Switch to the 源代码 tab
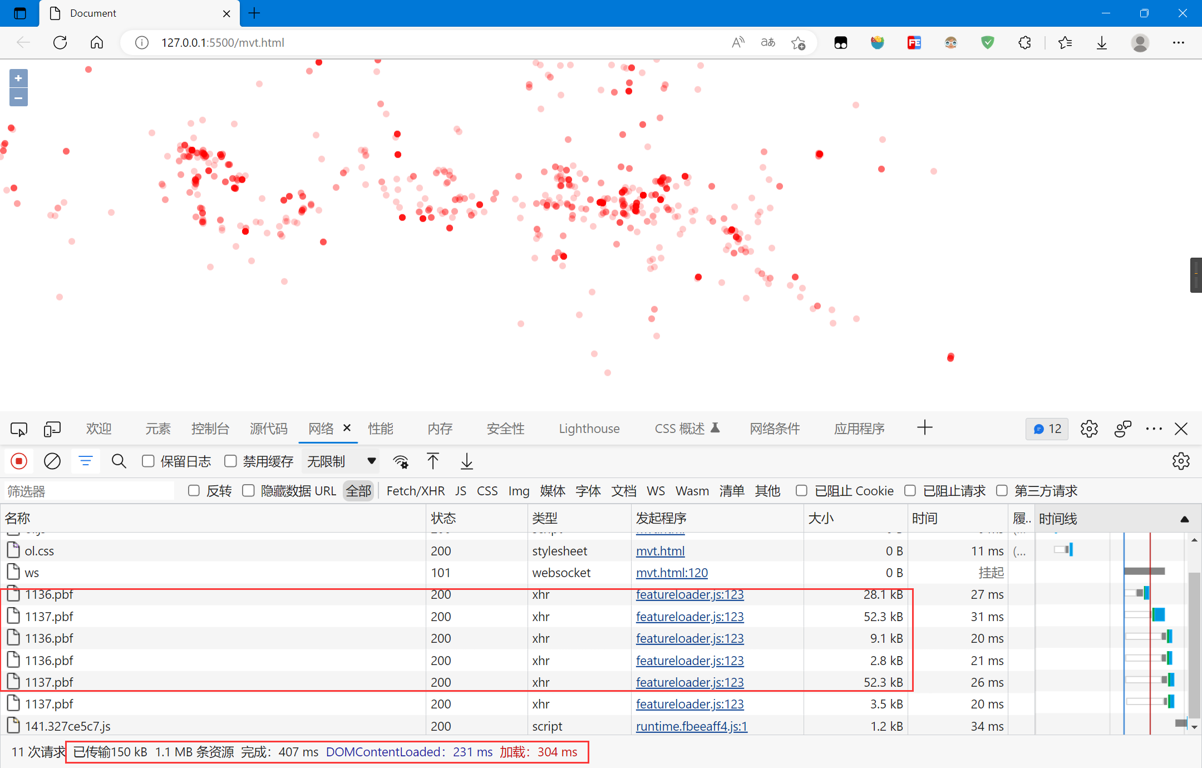 pos(269,429)
